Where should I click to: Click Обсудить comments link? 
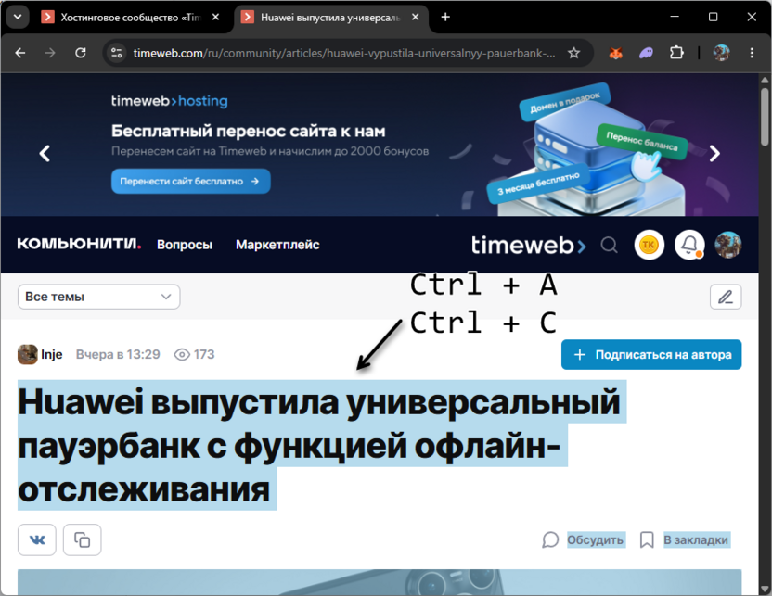[x=583, y=539]
